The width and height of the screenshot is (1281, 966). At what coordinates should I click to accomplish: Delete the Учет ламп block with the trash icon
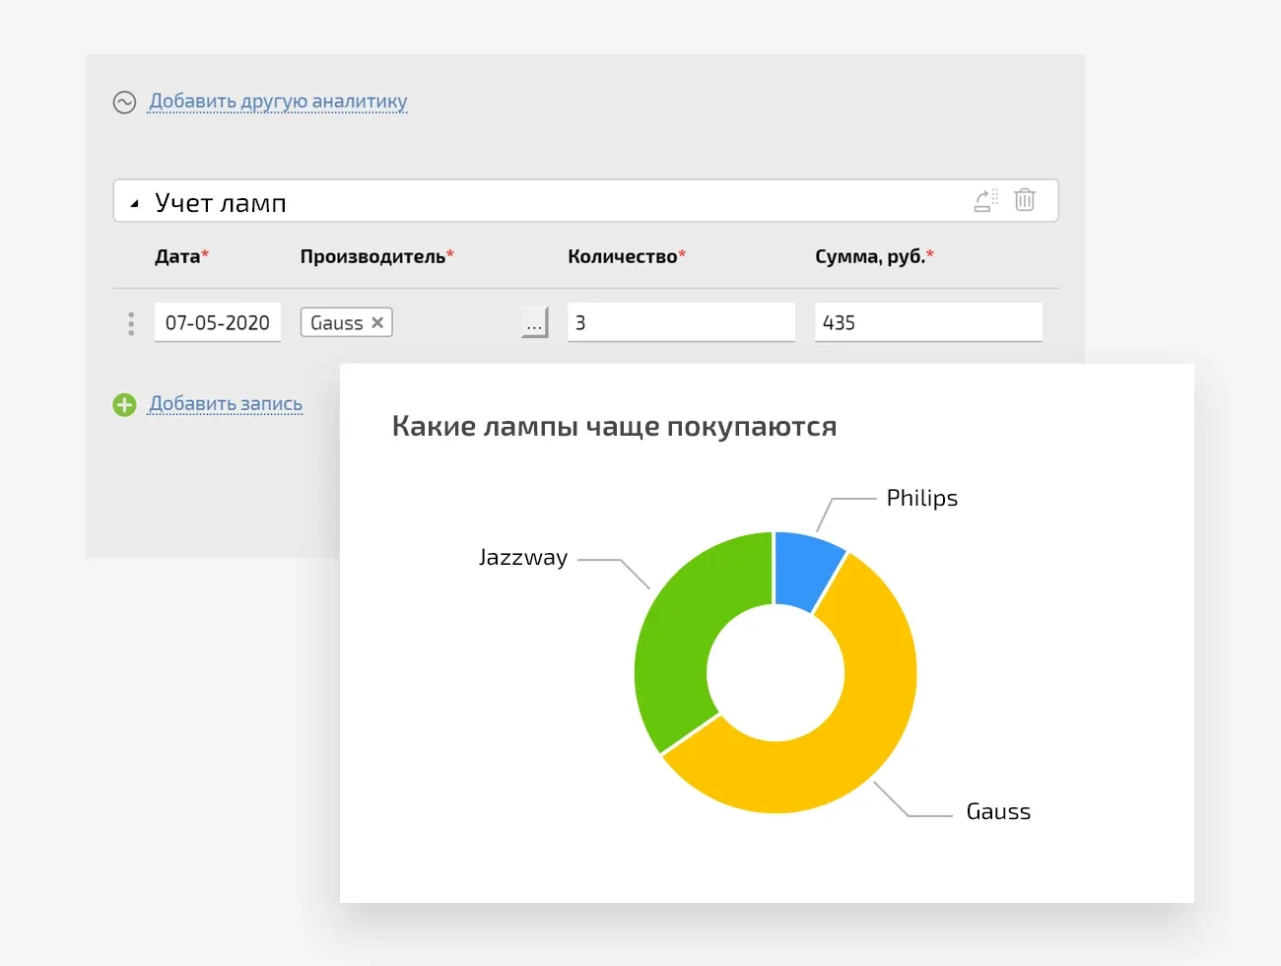pyautogui.click(x=1025, y=200)
